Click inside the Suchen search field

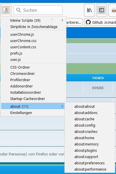tap(38, 10)
